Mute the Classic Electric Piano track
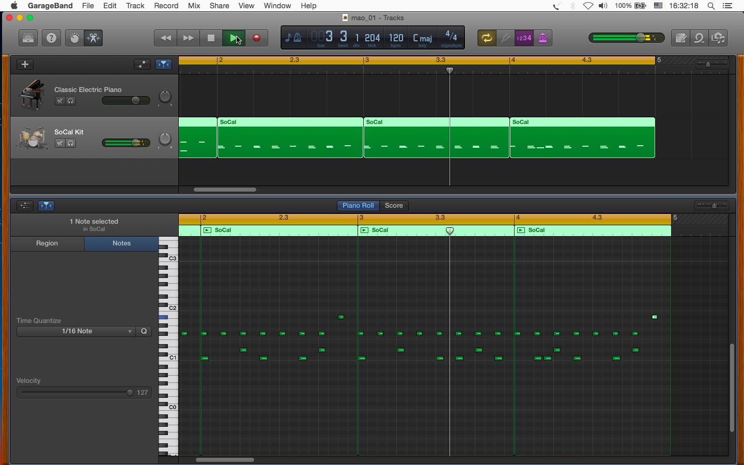Image resolution: width=744 pixels, height=465 pixels. tap(60, 101)
